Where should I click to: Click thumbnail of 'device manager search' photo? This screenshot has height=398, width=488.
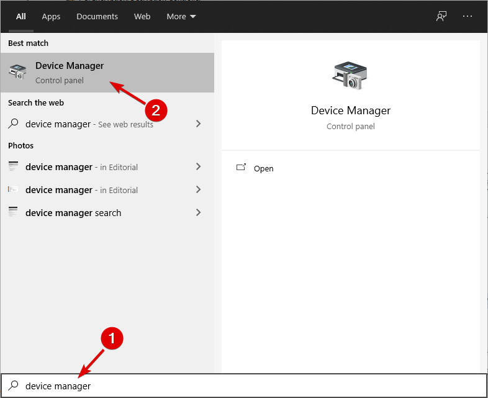(14, 212)
